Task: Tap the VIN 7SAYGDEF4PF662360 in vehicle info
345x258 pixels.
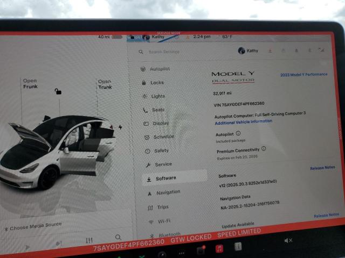Action: (239, 104)
